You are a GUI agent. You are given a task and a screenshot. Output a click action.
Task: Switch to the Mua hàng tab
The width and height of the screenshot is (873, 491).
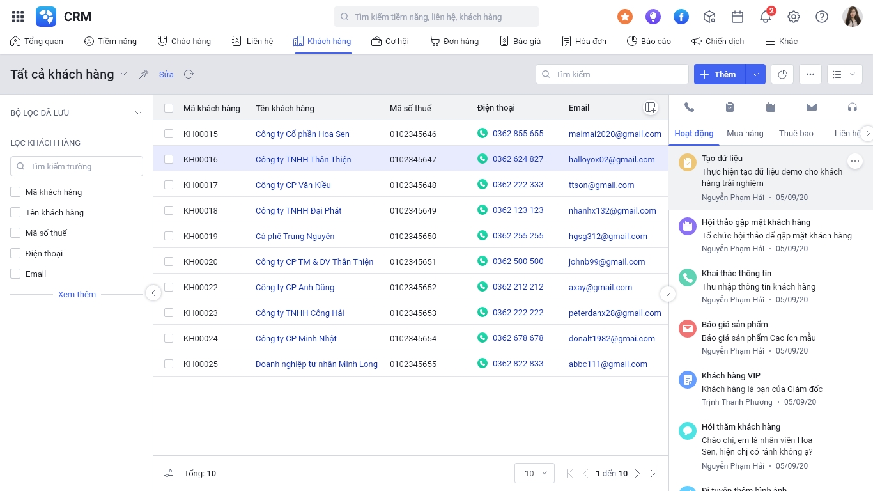point(745,134)
